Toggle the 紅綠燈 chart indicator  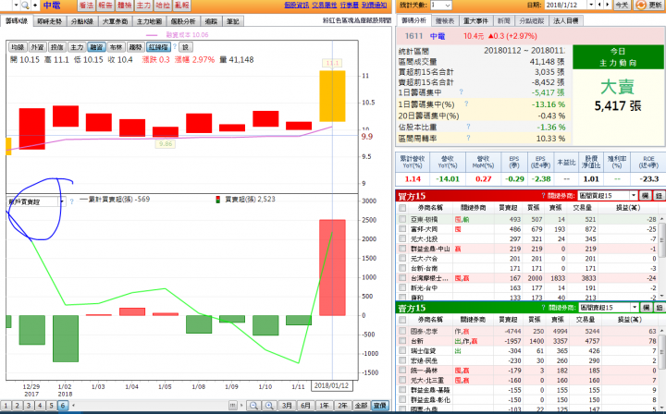coord(158,47)
